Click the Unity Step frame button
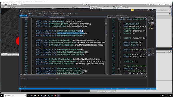 click(88, 5)
